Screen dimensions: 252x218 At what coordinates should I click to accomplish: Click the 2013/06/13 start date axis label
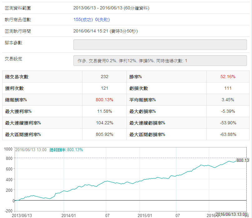tap(22, 216)
